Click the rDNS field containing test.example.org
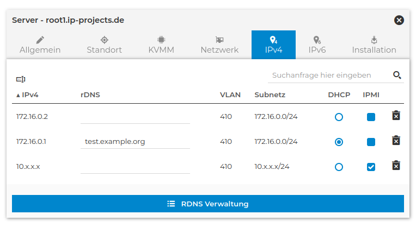 (x=135, y=142)
